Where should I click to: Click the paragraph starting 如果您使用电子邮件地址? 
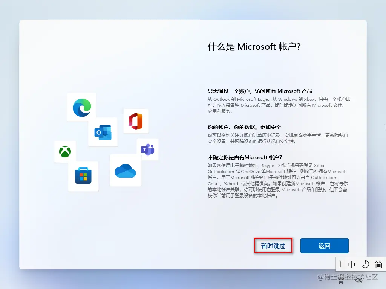pyautogui.click(x=278, y=180)
